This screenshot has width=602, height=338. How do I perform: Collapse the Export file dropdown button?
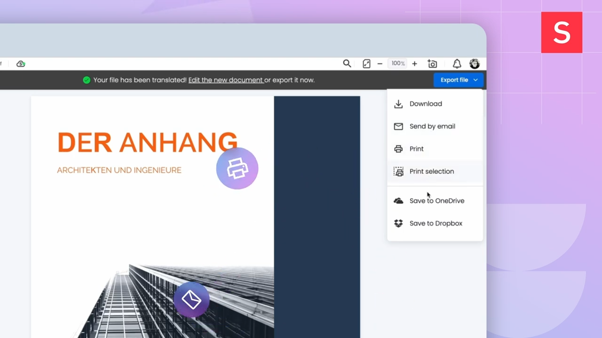pyautogui.click(x=458, y=80)
